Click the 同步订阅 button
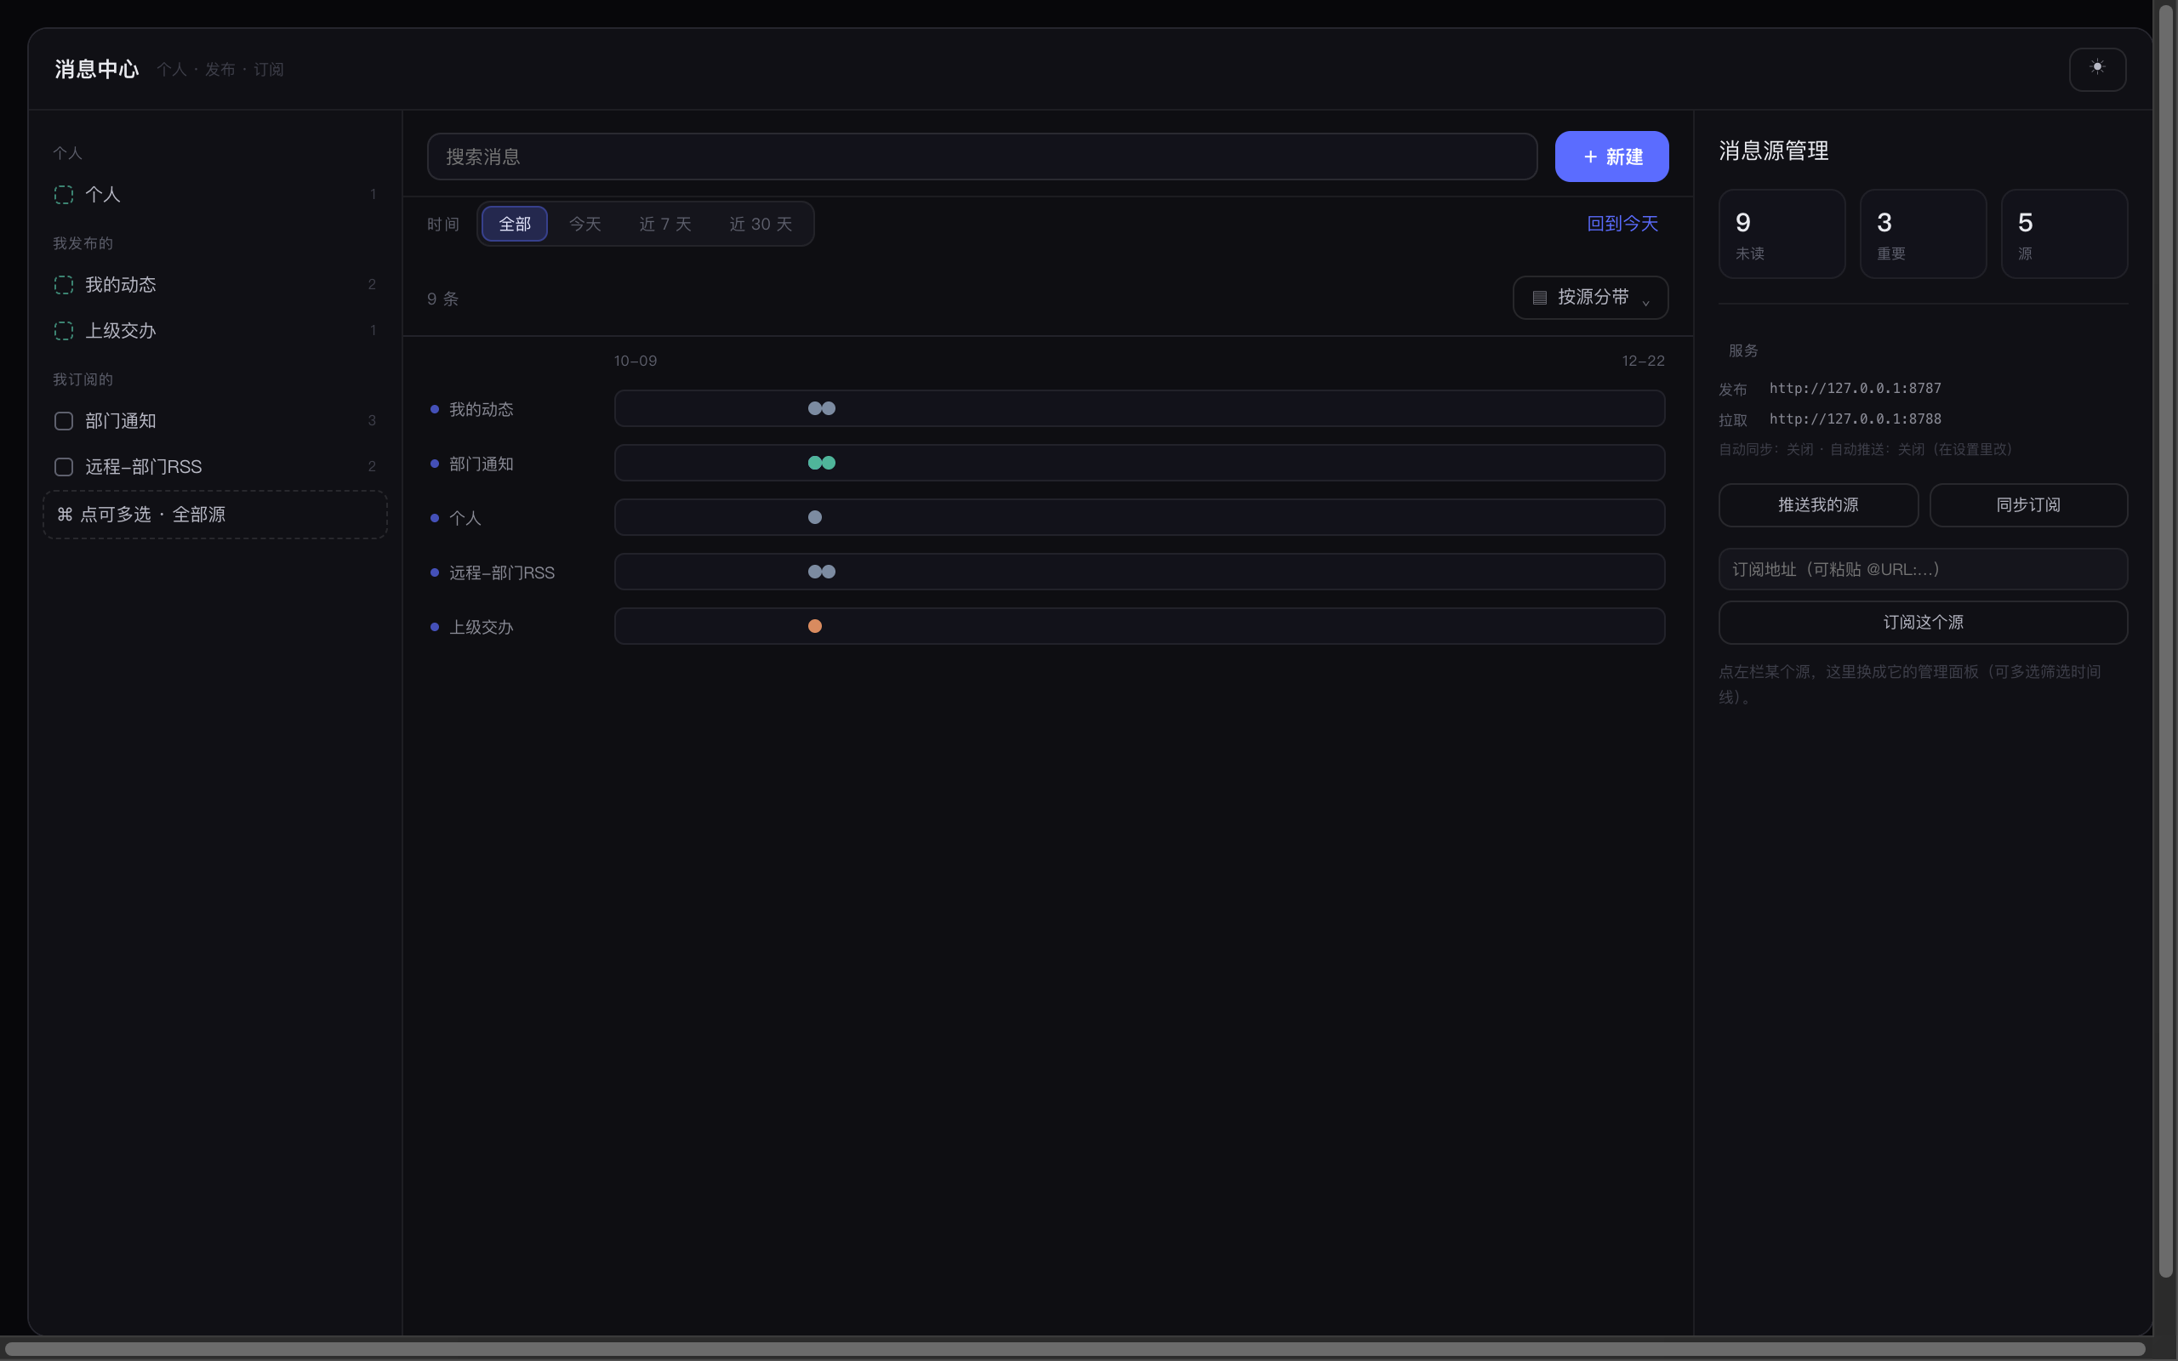The width and height of the screenshot is (2178, 1361). (x=2028, y=505)
